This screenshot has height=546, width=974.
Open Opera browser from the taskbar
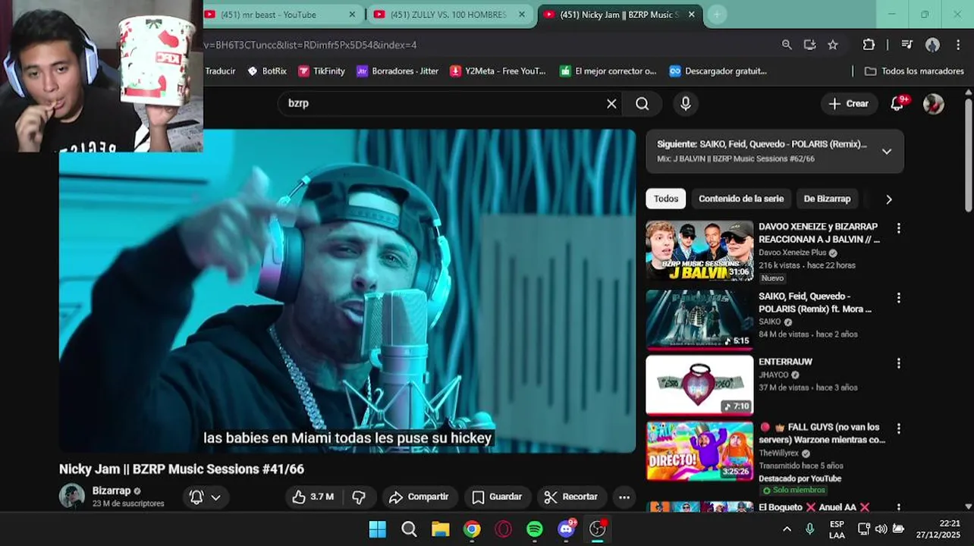pyautogui.click(x=503, y=529)
